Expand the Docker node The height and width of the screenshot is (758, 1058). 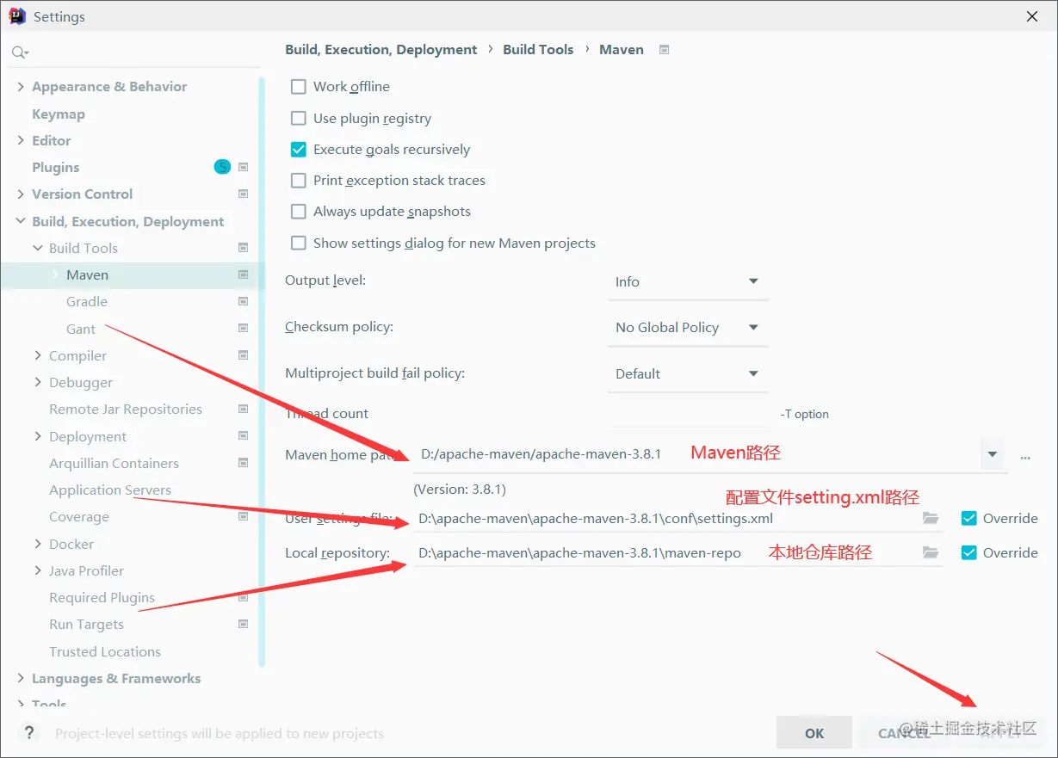pos(38,544)
